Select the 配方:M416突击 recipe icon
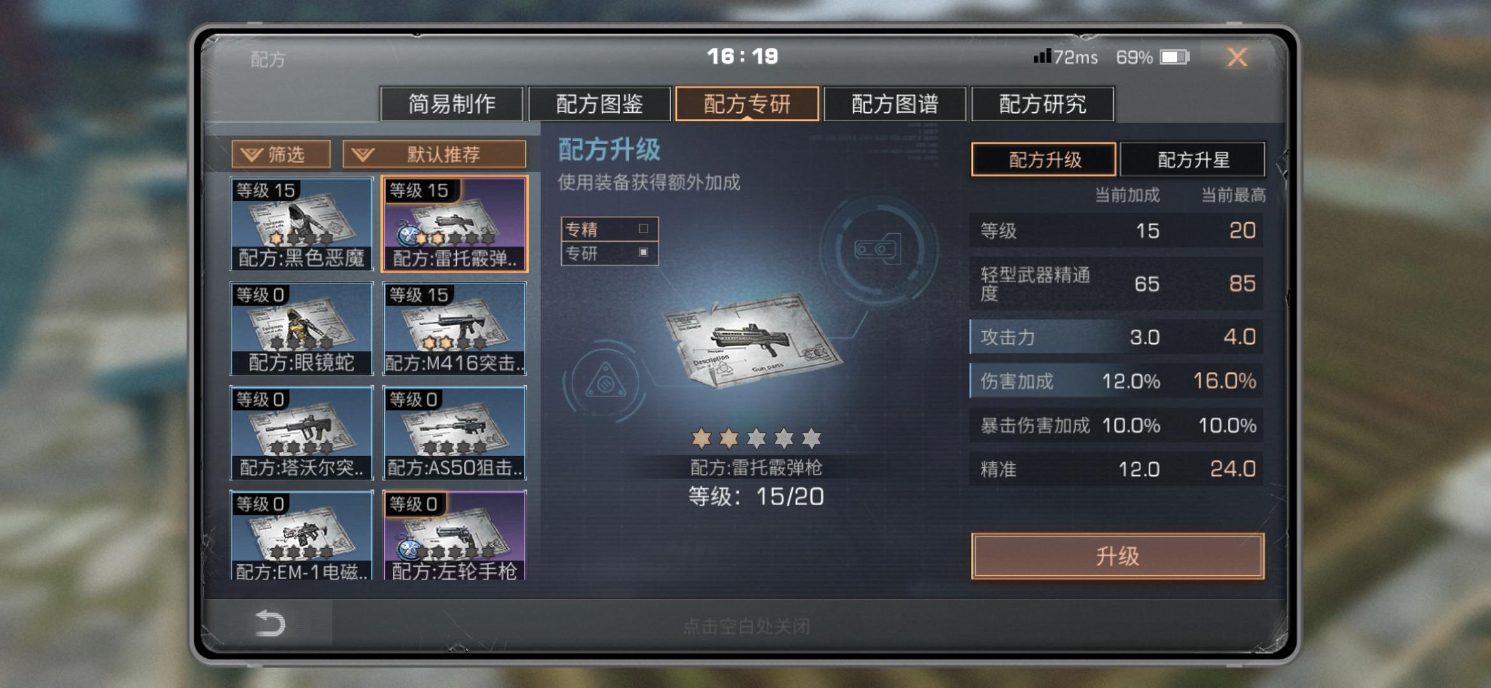Image resolution: width=1491 pixels, height=688 pixels. (454, 329)
